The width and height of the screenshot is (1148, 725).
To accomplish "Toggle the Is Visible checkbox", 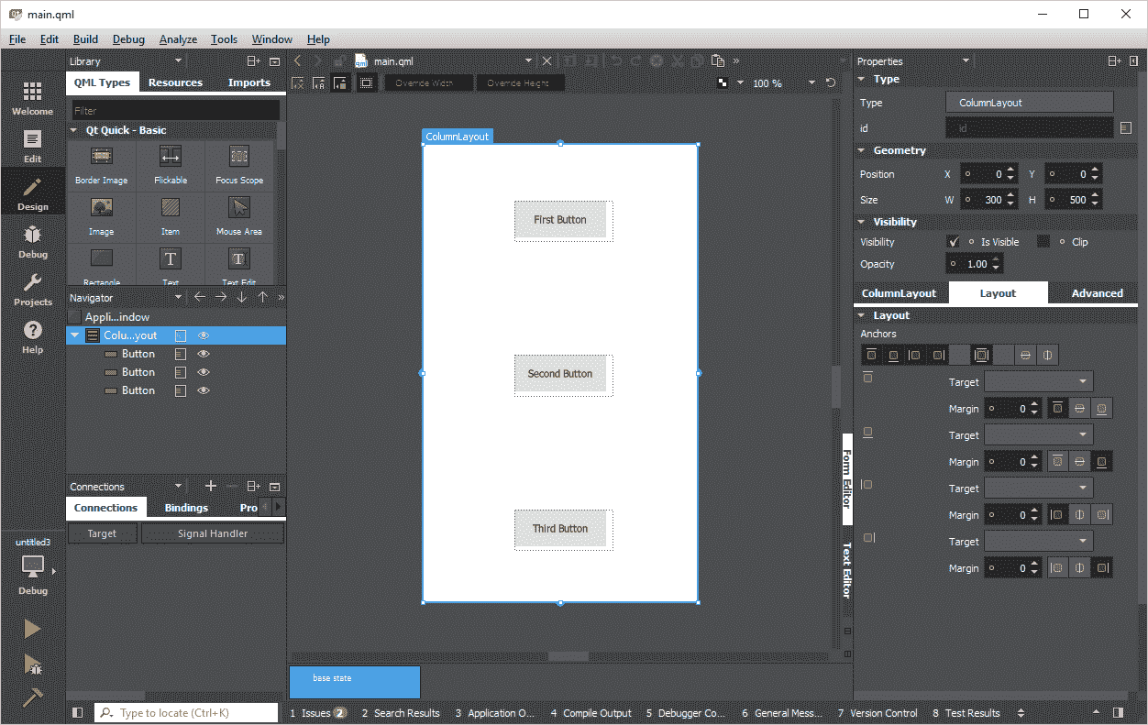I will tap(954, 242).
